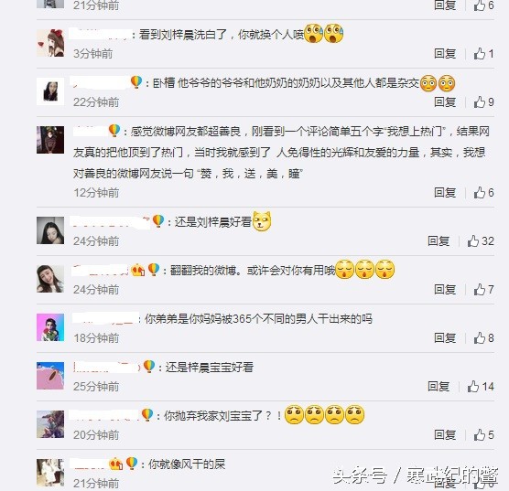Click thumbs-up on the comment with 9 likes
The width and height of the screenshot is (509, 491).
pyautogui.click(x=480, y=102)
